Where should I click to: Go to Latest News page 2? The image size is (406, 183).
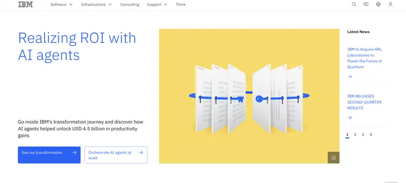355,134
